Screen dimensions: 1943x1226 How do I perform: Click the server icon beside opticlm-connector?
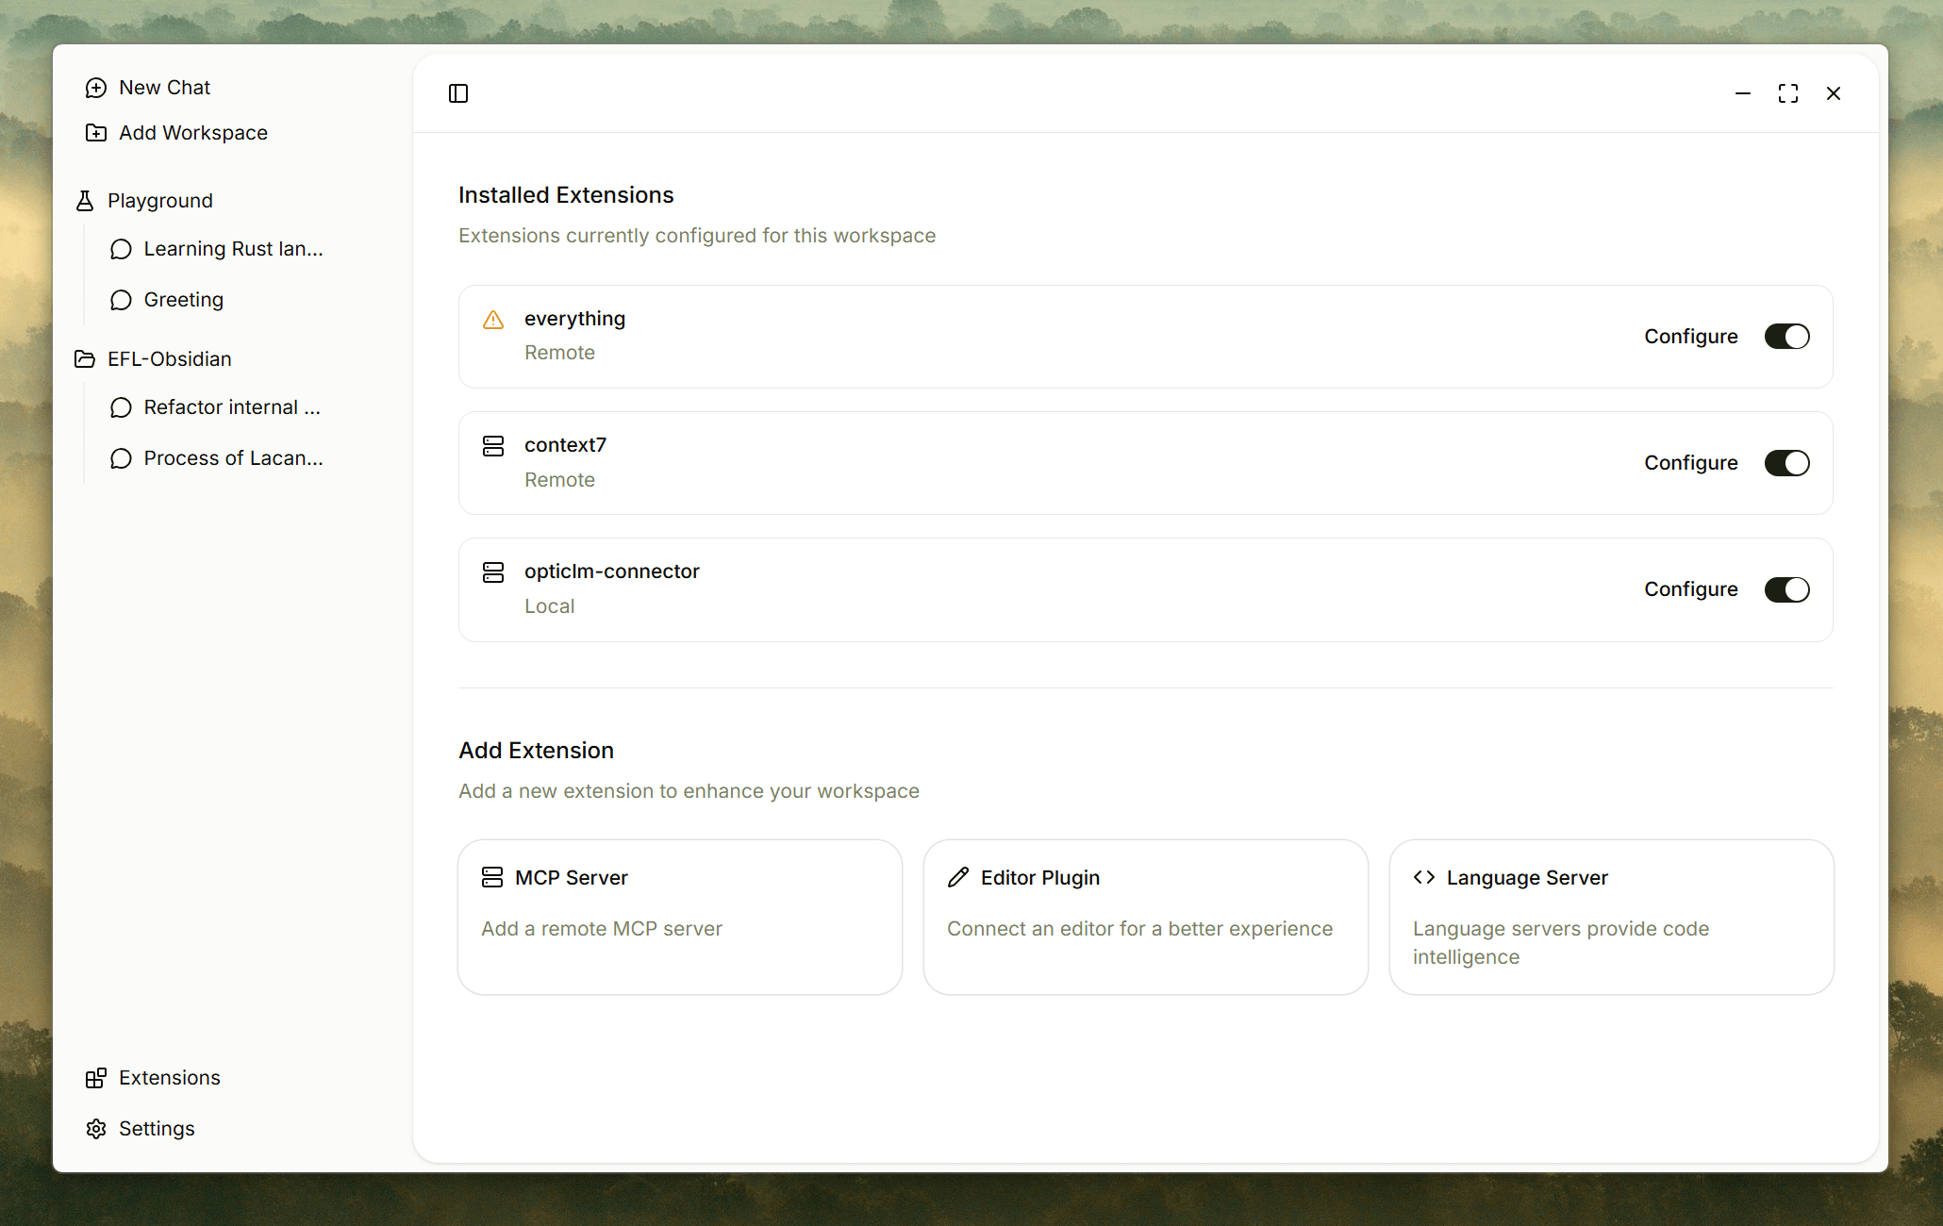(x=493, y=572)
